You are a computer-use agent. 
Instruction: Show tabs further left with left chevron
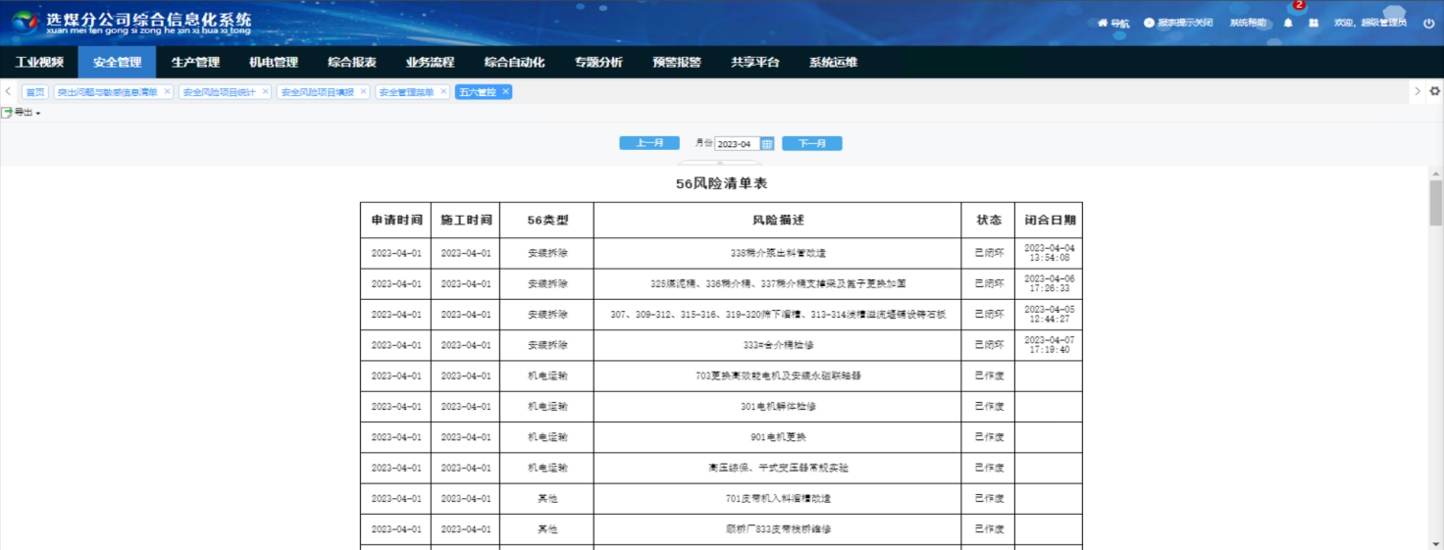pyautogui.click(x=9, y=91)
